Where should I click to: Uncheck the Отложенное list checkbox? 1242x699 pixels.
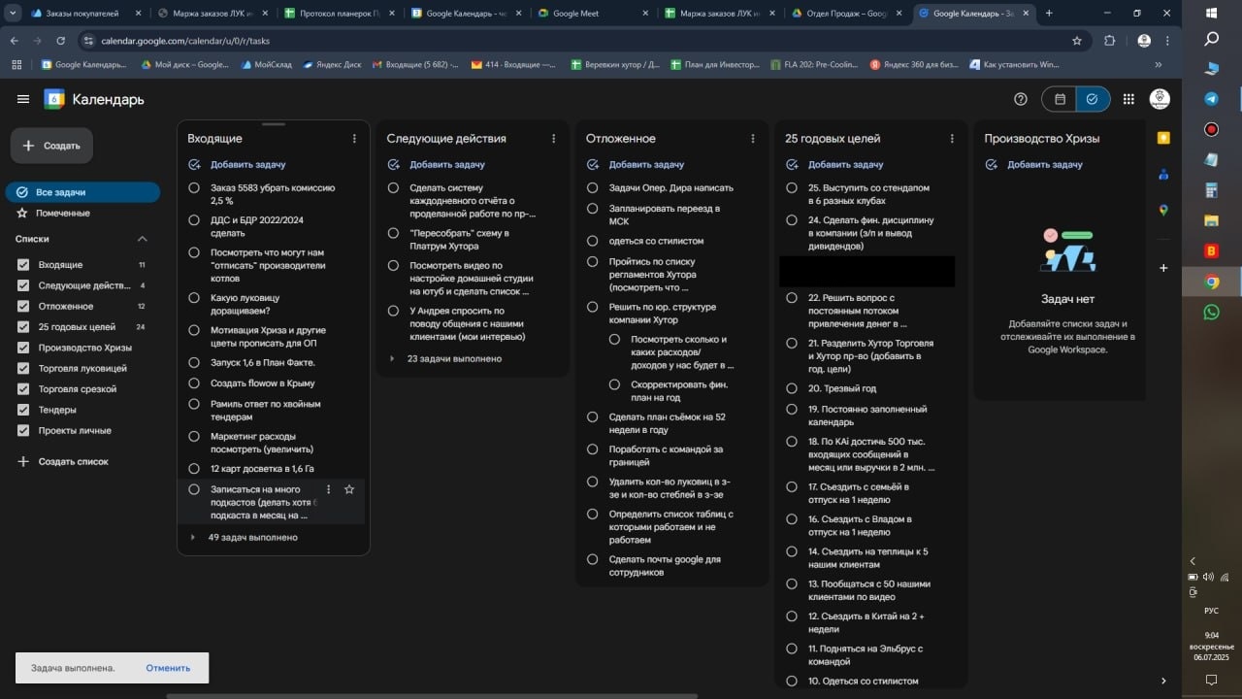pyautogui.click(x=23, y=306)
